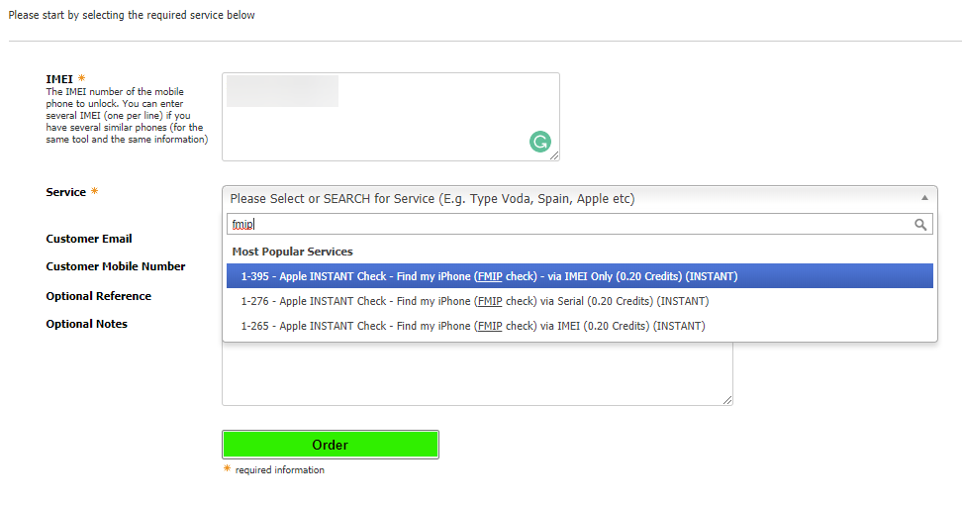Click the Service label
The image size is (962, 507).
point(65,192)
